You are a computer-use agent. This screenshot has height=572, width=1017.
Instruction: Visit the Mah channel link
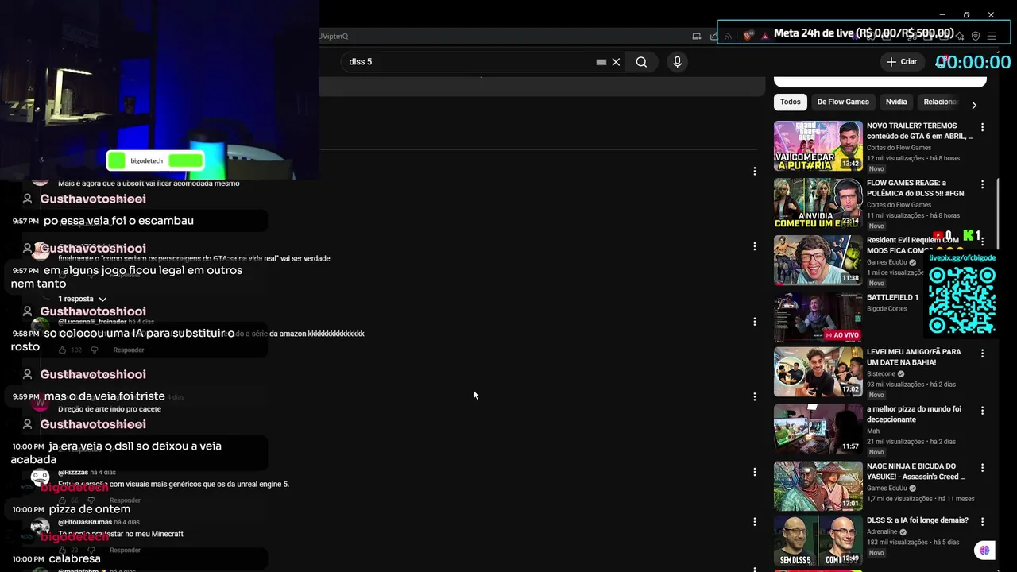point(873,431)
